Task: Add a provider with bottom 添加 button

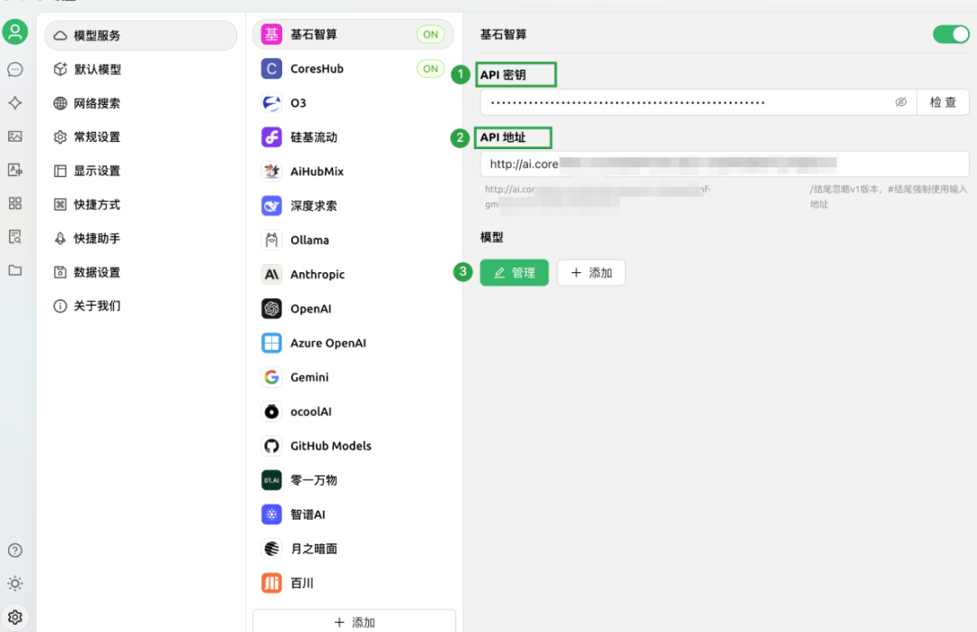Action: [354, 621]
